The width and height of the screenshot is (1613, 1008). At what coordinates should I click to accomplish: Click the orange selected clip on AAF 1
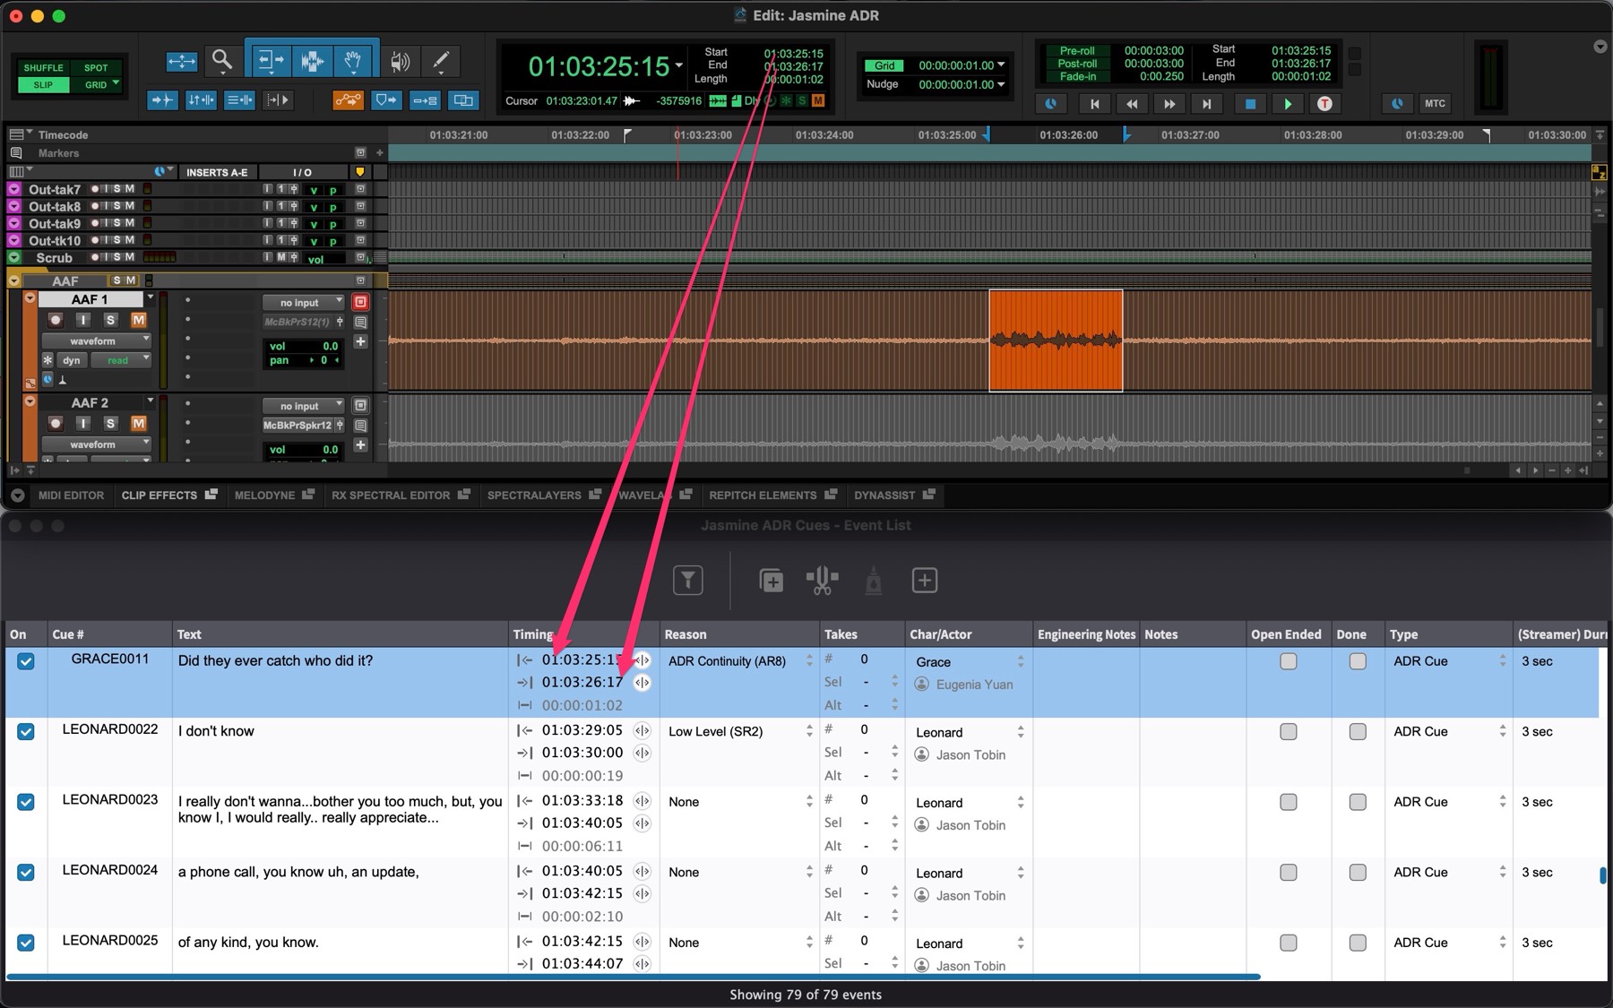1056,340
